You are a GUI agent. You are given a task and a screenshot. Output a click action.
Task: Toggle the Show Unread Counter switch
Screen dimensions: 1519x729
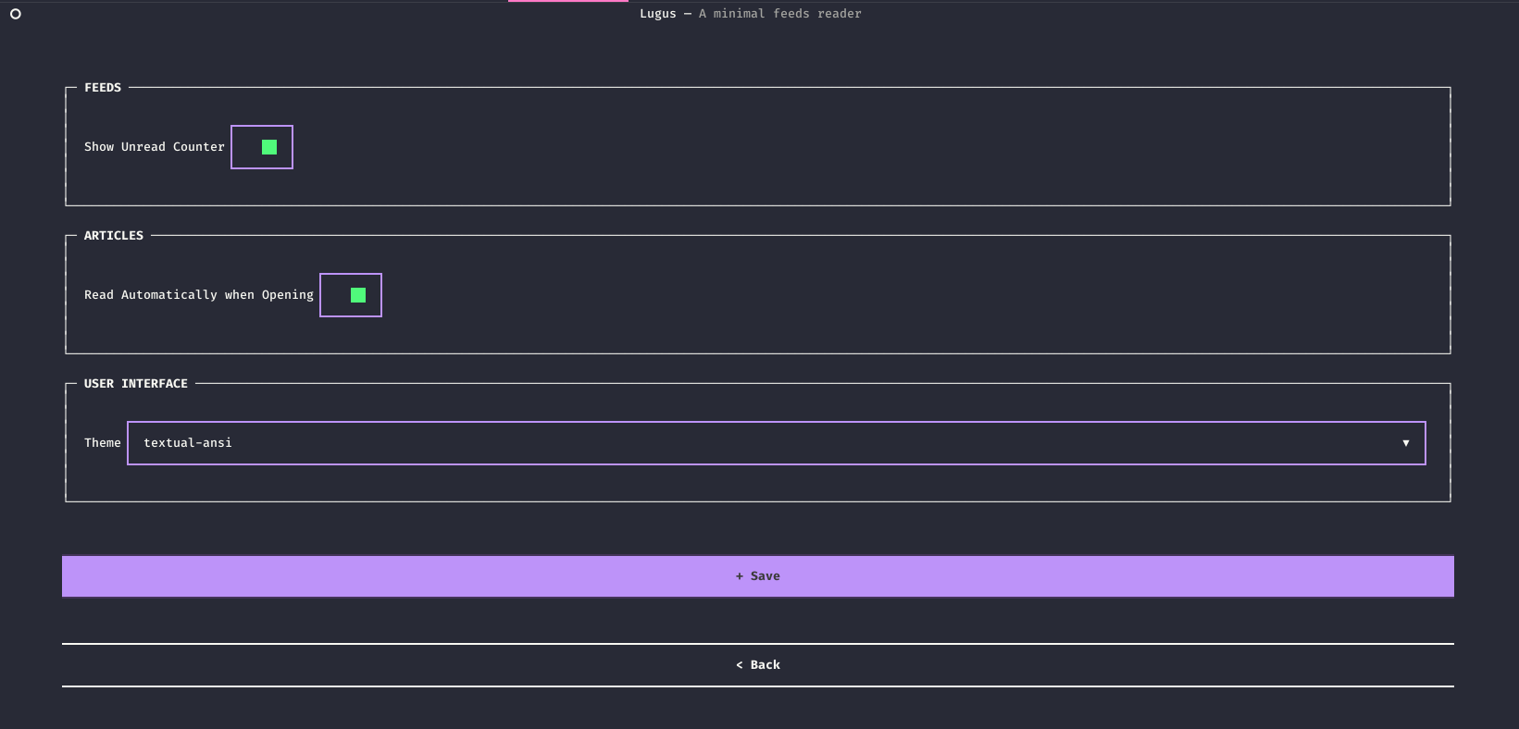pyautogui.click(x=262, y=147)
